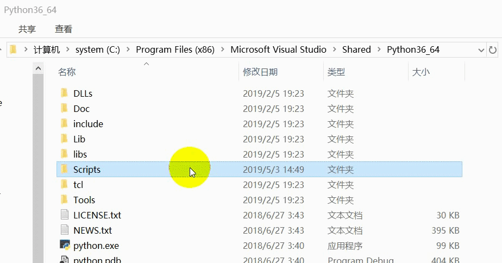Open the address bar history dropdown
The height and width of the screenshot is (263, 502).
[481, 50]
